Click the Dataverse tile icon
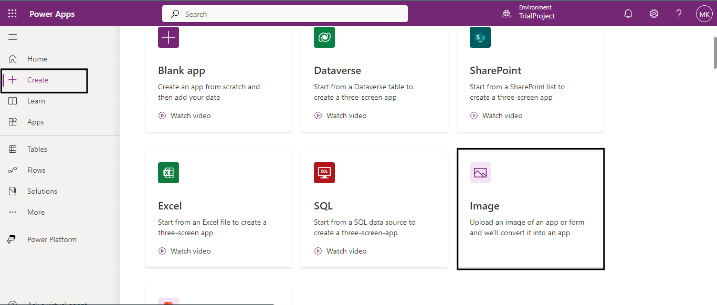Screen dimensions: 717x305 (324, 37)
